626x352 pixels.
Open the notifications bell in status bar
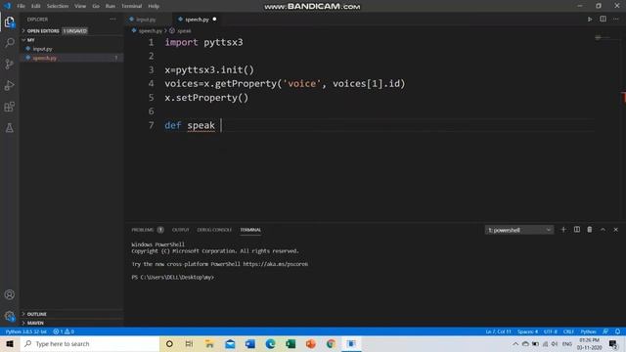(617, 331)
